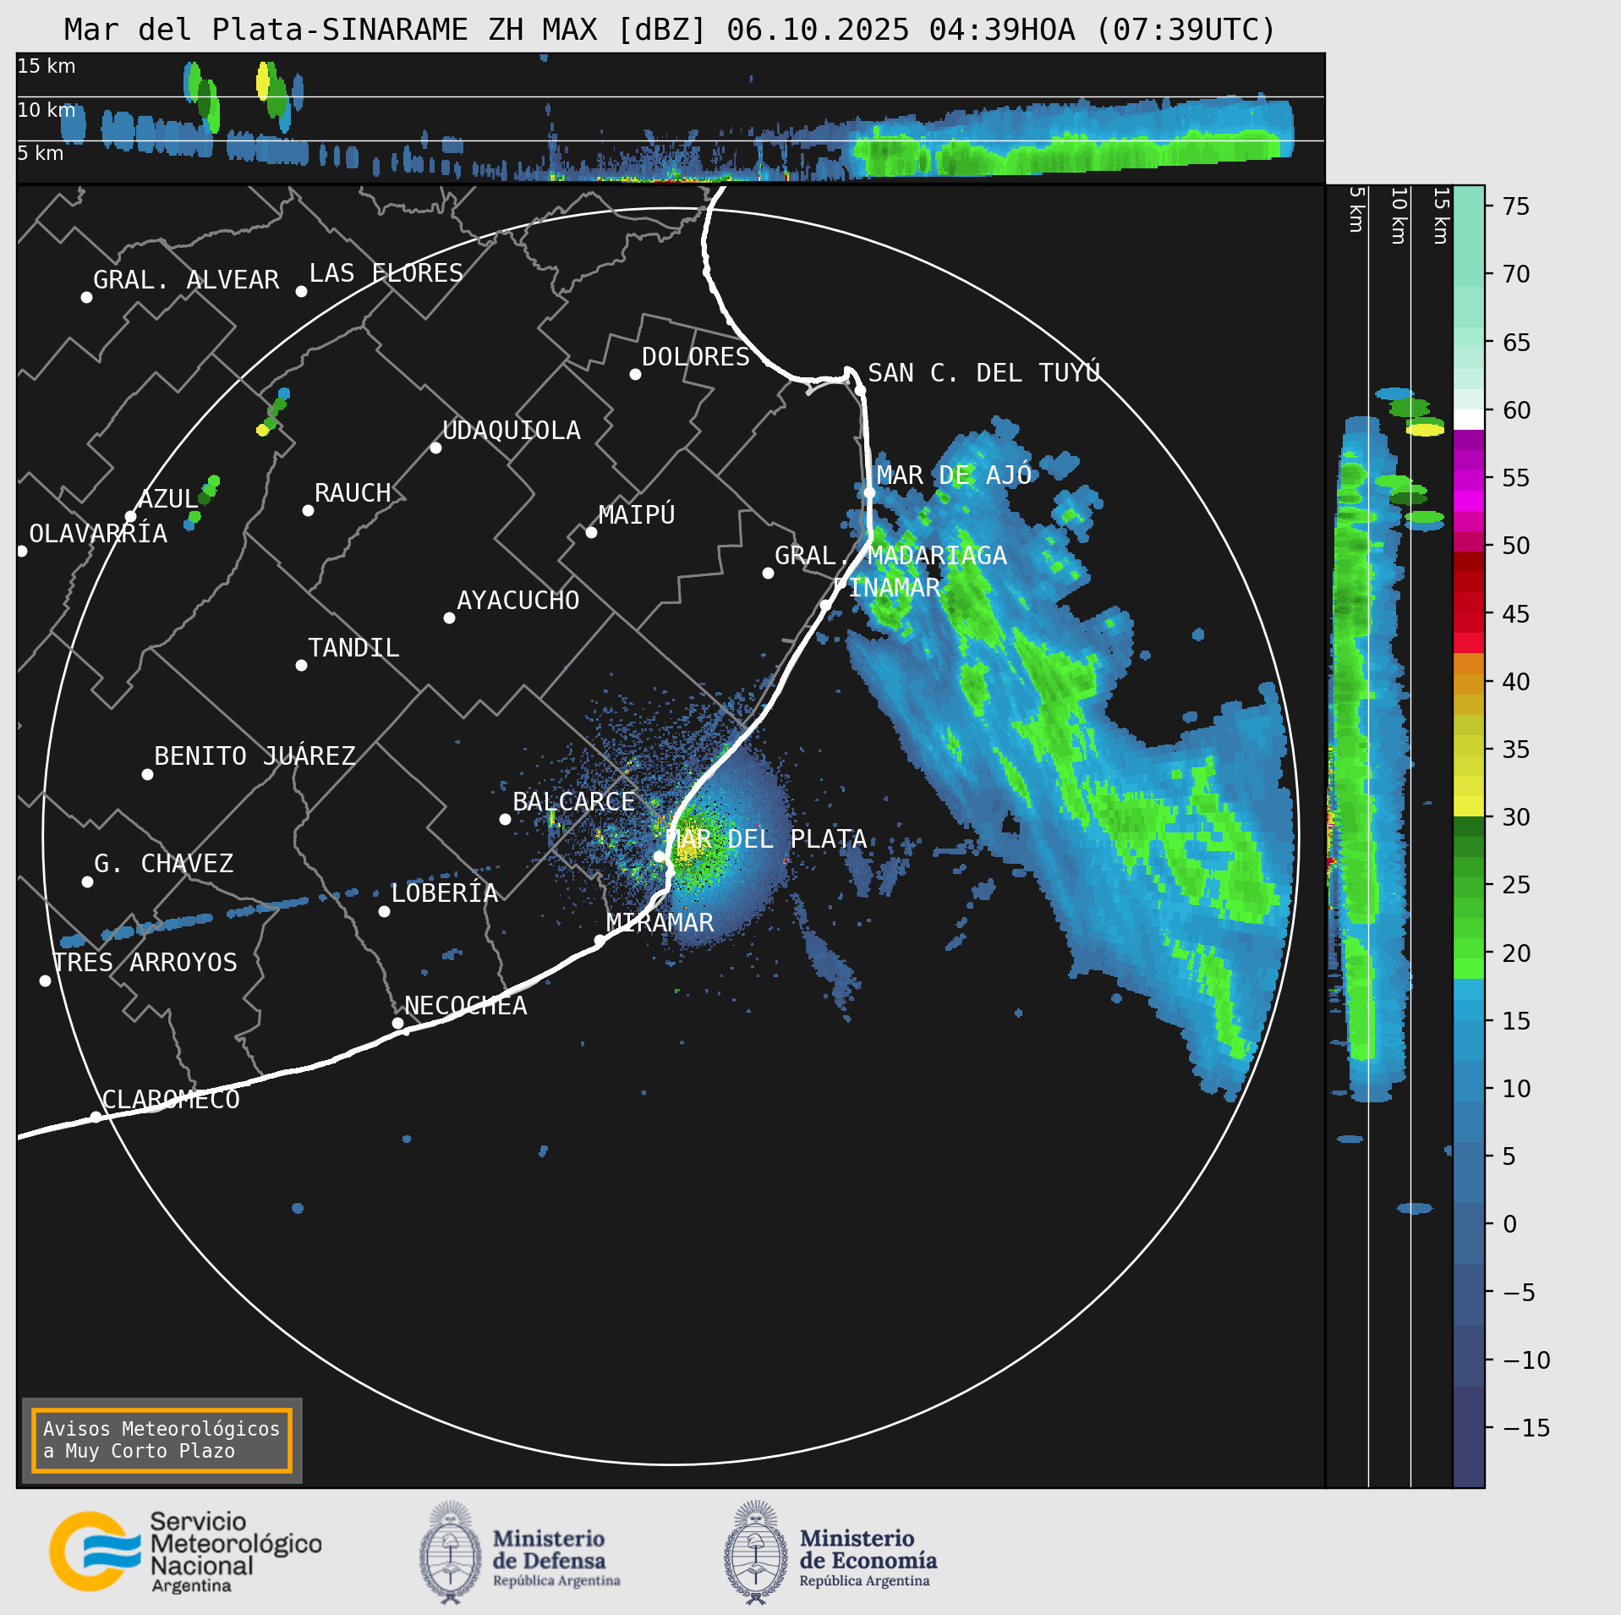
Task: Click the Udaquiola city marker dot
Action: 435,448
